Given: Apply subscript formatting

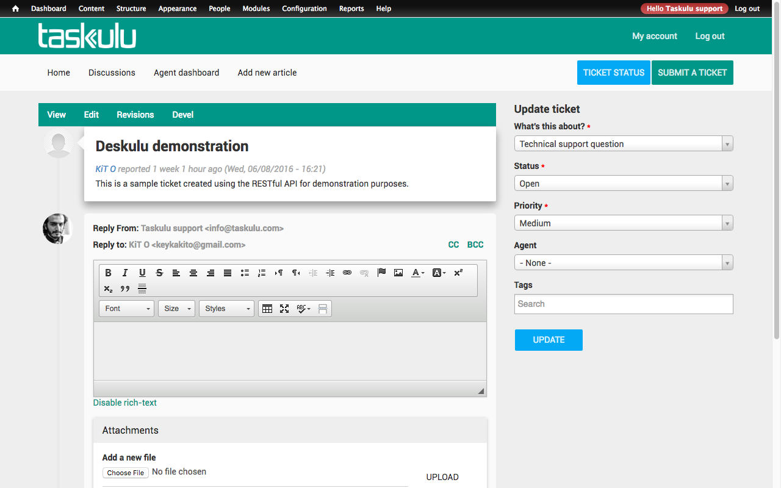Looking at the screenshot, I should click(108, 289).
